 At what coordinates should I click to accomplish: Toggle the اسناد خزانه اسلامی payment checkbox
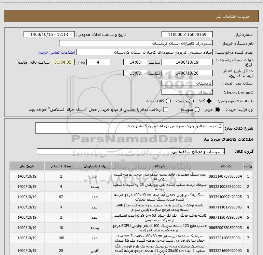point(166,110)
